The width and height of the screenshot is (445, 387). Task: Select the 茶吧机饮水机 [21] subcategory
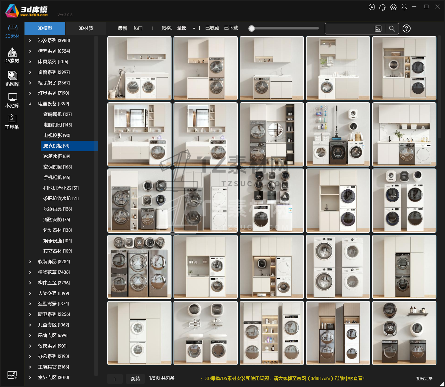(61, 198)
